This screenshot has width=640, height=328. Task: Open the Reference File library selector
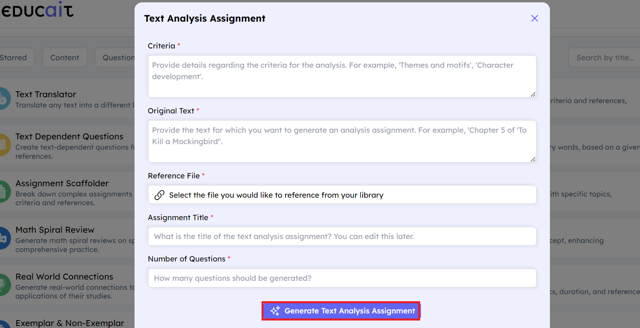(342, 195)
